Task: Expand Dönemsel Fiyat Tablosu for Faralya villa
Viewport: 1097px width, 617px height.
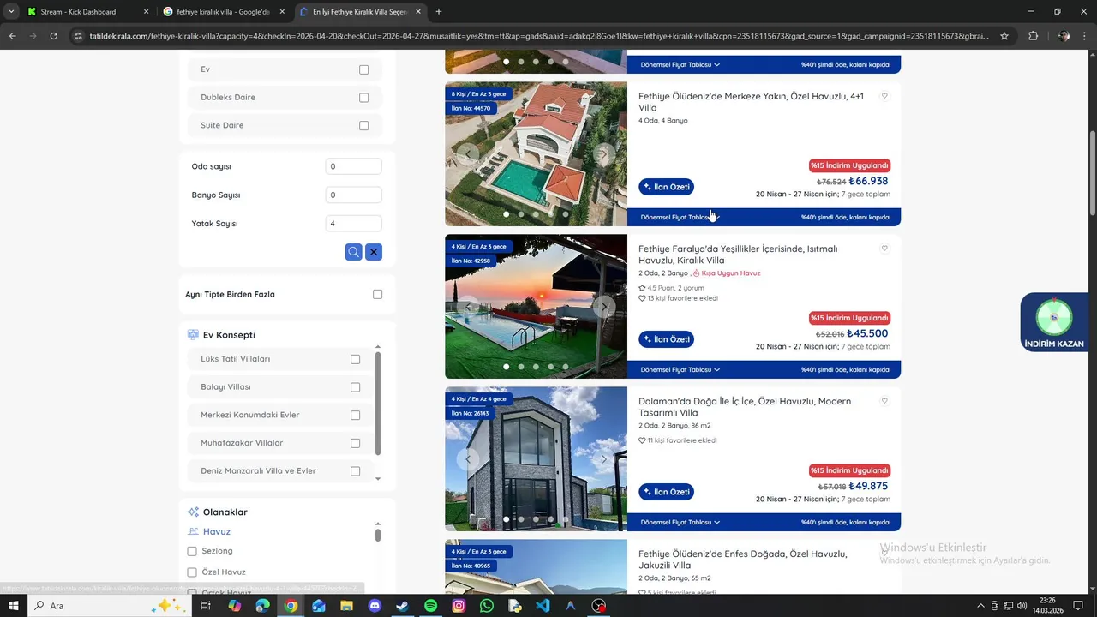Action: click(x=680, y=369)
